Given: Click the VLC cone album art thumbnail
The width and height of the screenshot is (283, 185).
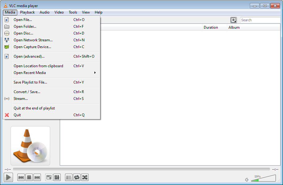Looking at the screenshot, I should click(x=30, y=146).
